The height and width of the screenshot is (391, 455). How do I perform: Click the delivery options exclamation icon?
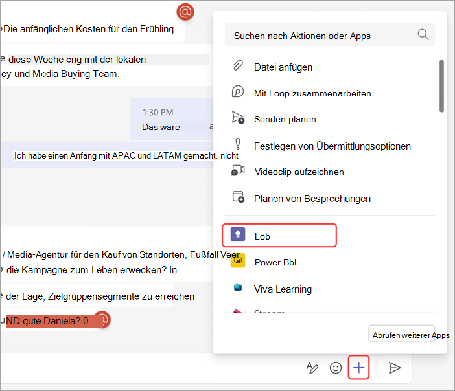point(238,144)
